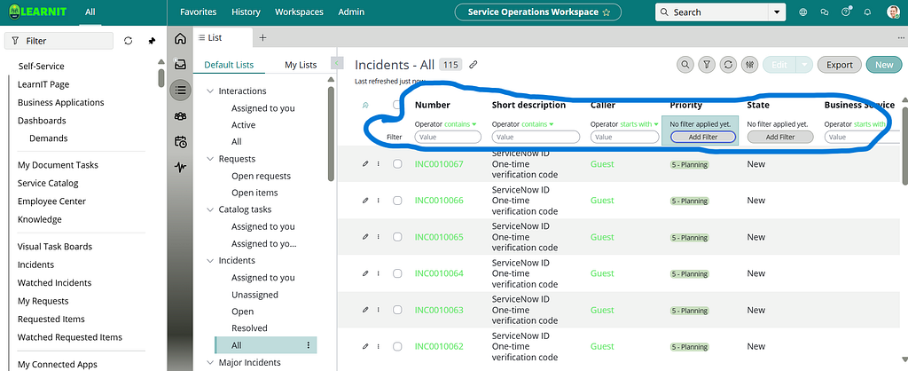Click the globe icon in header
The width and height of the screenshot is (908, 371).
pyautogui.click(x=803, y=12)
